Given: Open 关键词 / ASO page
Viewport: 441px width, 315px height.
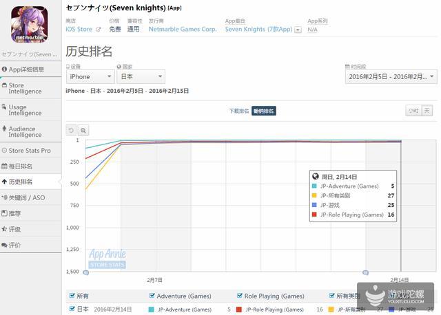Looking at the screenshot, I should (x=30, y=197).
